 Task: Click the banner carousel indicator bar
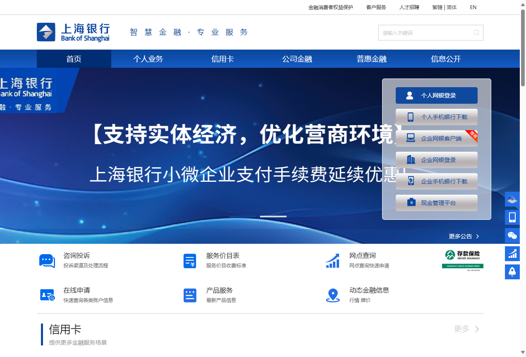[x=273, y=217]
